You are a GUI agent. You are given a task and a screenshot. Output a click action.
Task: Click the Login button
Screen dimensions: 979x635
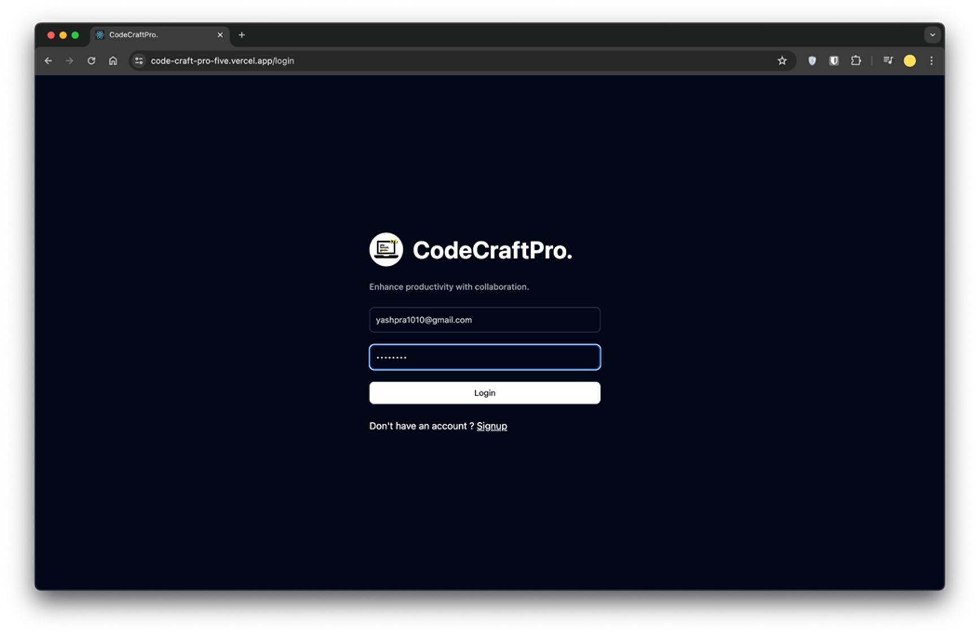tap(485, 393)
